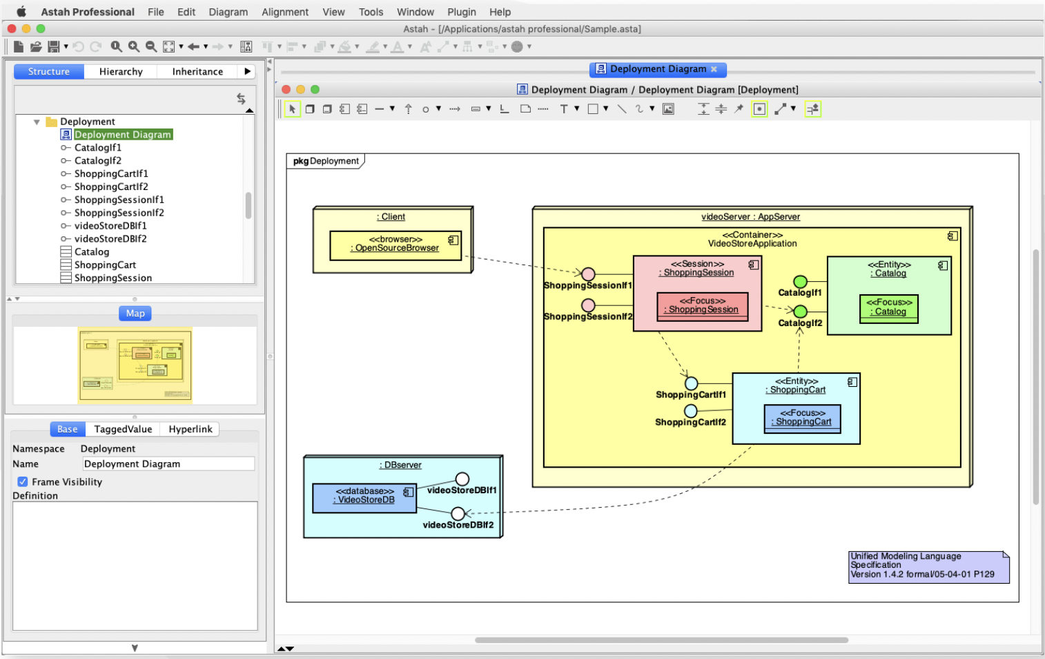Click the Open Project icon in the toolbar
This screenshot has width=1045, height=659.
35,46
